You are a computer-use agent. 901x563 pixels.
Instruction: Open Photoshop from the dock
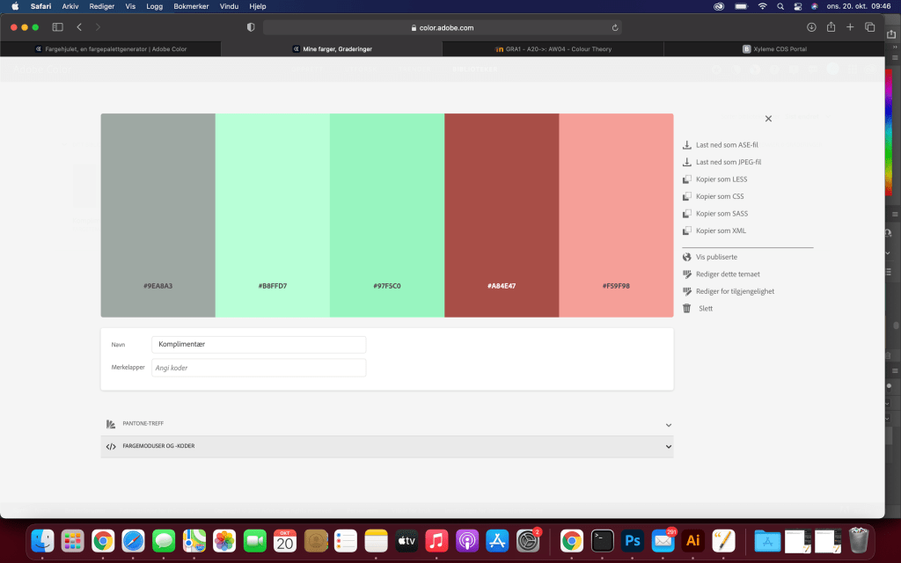(631, 540)
